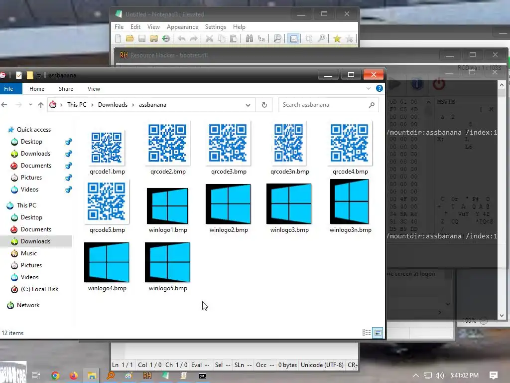The width and height of the screenshot is (510, 383).
Task: Open Music under This PC
Action: tap(28, 253)
